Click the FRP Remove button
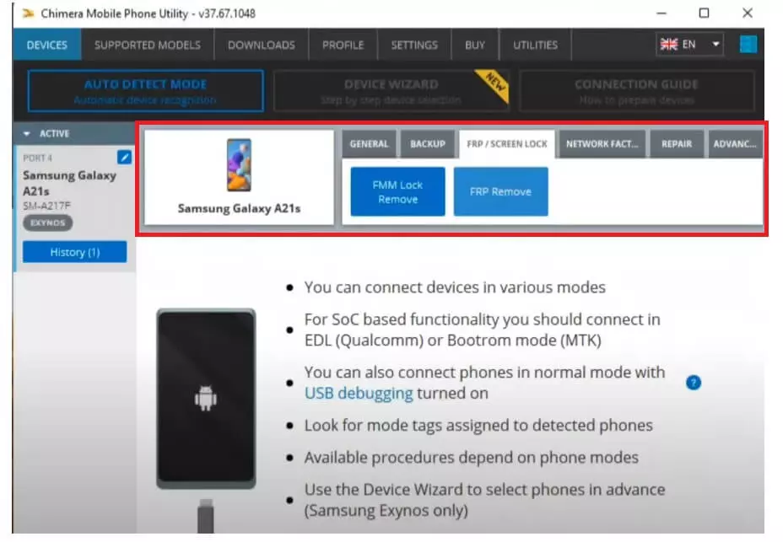Screen dimensions: 783x542 pos(500,191)
